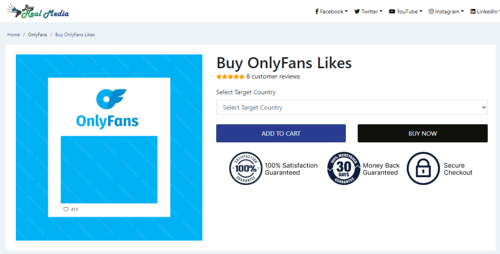The width and height of the screenshot is (500, 254).
Task: Click the heart icon beside 413
Action: coord(66,209)
